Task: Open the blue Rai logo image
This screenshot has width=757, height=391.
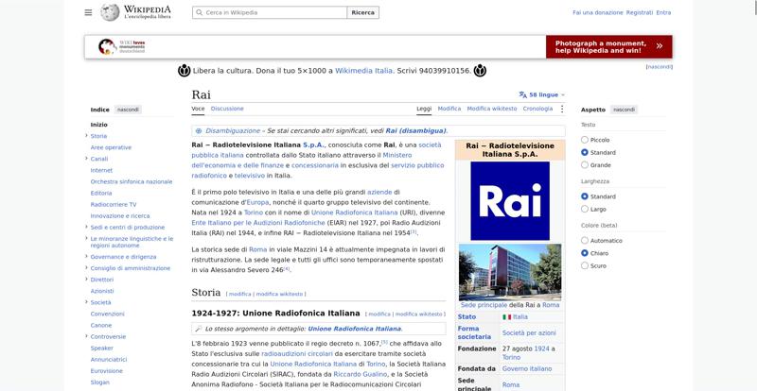Action: (510, 200)
